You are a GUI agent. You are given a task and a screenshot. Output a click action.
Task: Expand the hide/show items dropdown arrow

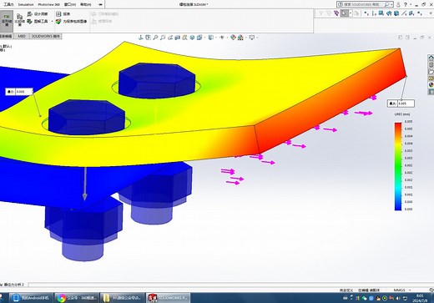[227, 38]
